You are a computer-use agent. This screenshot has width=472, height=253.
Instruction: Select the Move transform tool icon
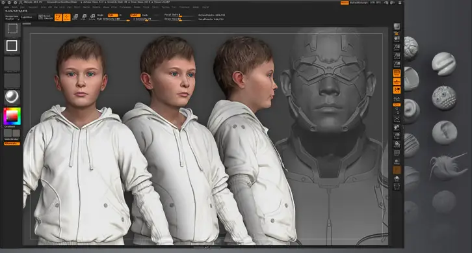(75, 17)
